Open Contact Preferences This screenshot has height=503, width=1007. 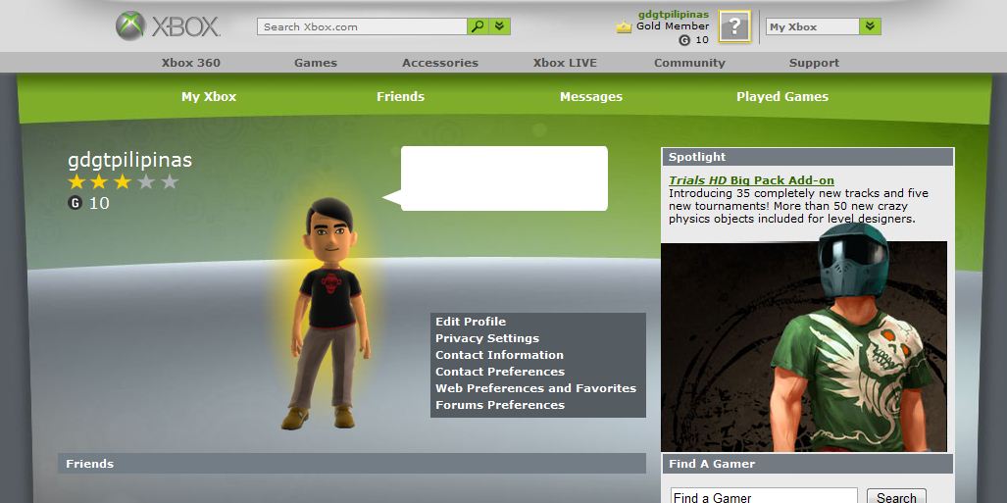coord(500,372)
